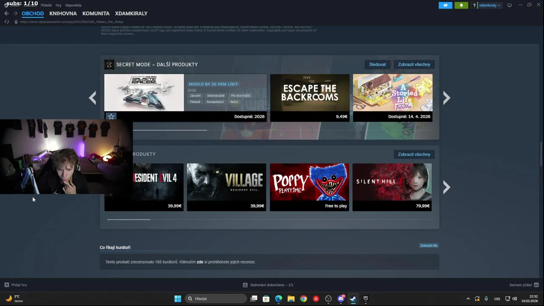Open Windows Start menu

click(x=178, y=299)
